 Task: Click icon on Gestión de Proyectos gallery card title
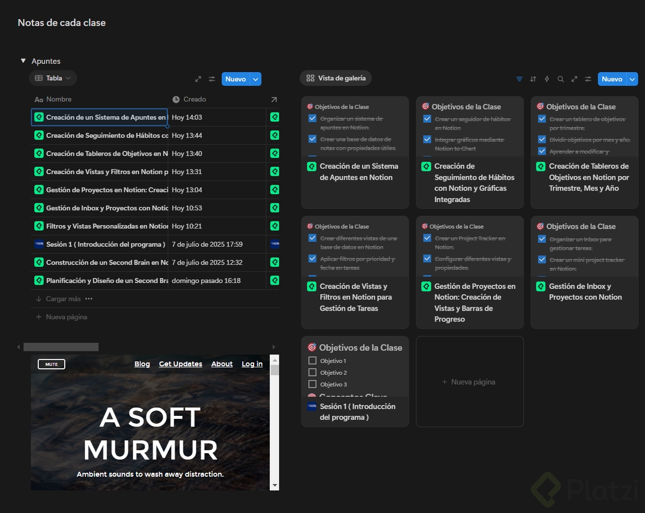point(426,286)
